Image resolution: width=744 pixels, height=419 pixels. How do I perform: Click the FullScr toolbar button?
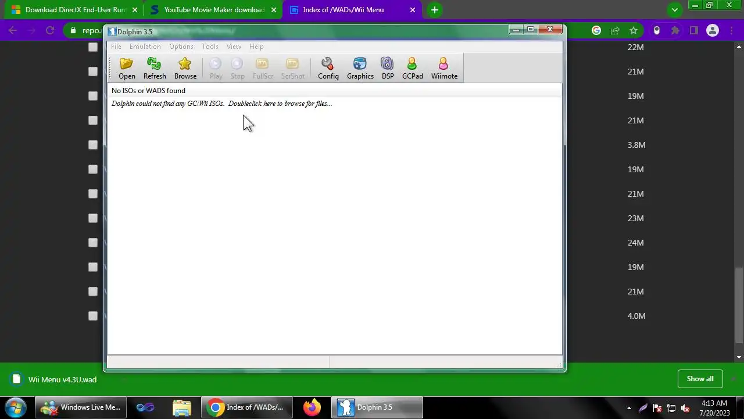(263, 69)
